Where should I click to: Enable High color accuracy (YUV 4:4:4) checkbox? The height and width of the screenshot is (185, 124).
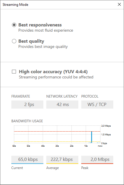coord(14,72)
